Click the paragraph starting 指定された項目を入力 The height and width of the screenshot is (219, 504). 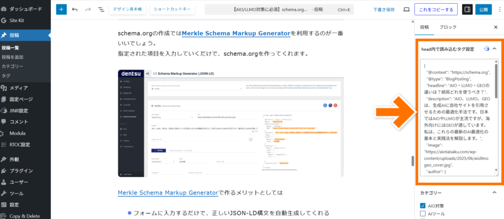click(214, 54)
